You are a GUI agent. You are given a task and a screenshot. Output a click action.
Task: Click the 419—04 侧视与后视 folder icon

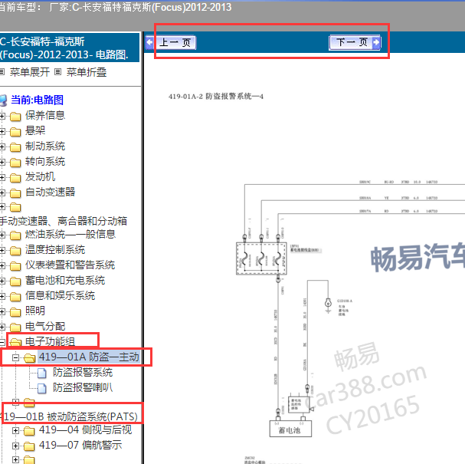(29, 431)
